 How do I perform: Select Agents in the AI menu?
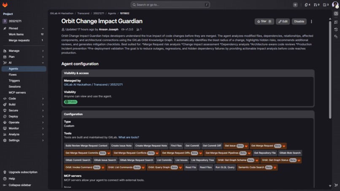[24, 69]
